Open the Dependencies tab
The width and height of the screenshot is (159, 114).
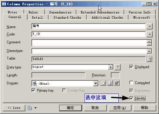click(x=60, y=12)
